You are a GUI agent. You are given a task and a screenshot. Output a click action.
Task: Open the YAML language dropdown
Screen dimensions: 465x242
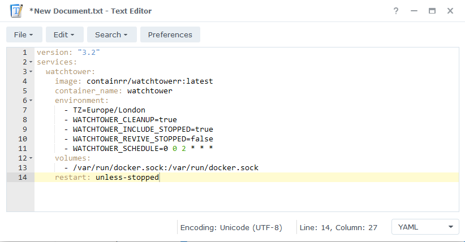(425, 227)
